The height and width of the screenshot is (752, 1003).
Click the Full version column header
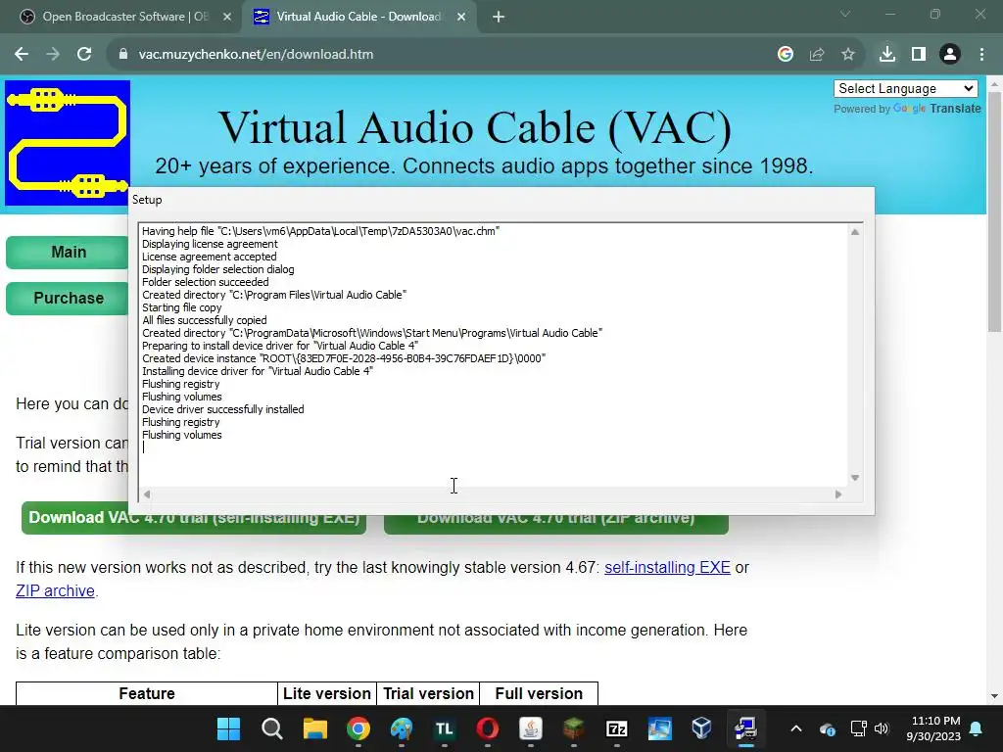539,694
